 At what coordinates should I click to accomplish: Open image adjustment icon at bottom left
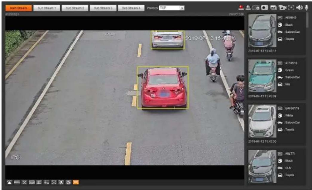pos(9,182)
